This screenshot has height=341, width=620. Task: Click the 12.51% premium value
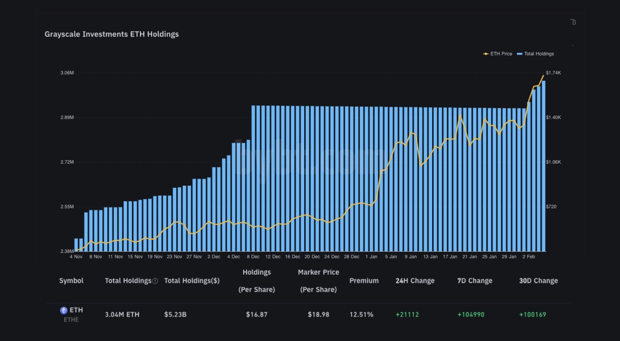361,314
